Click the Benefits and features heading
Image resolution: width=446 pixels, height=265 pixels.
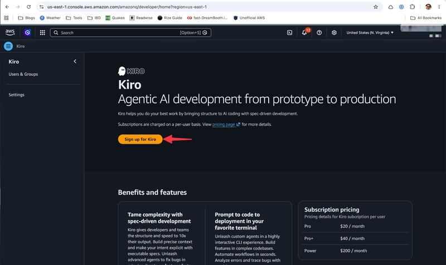click(152, 192)
